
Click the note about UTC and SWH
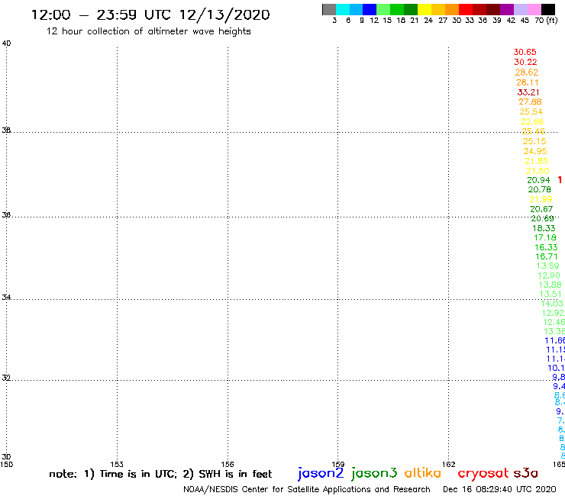[160, 474]
